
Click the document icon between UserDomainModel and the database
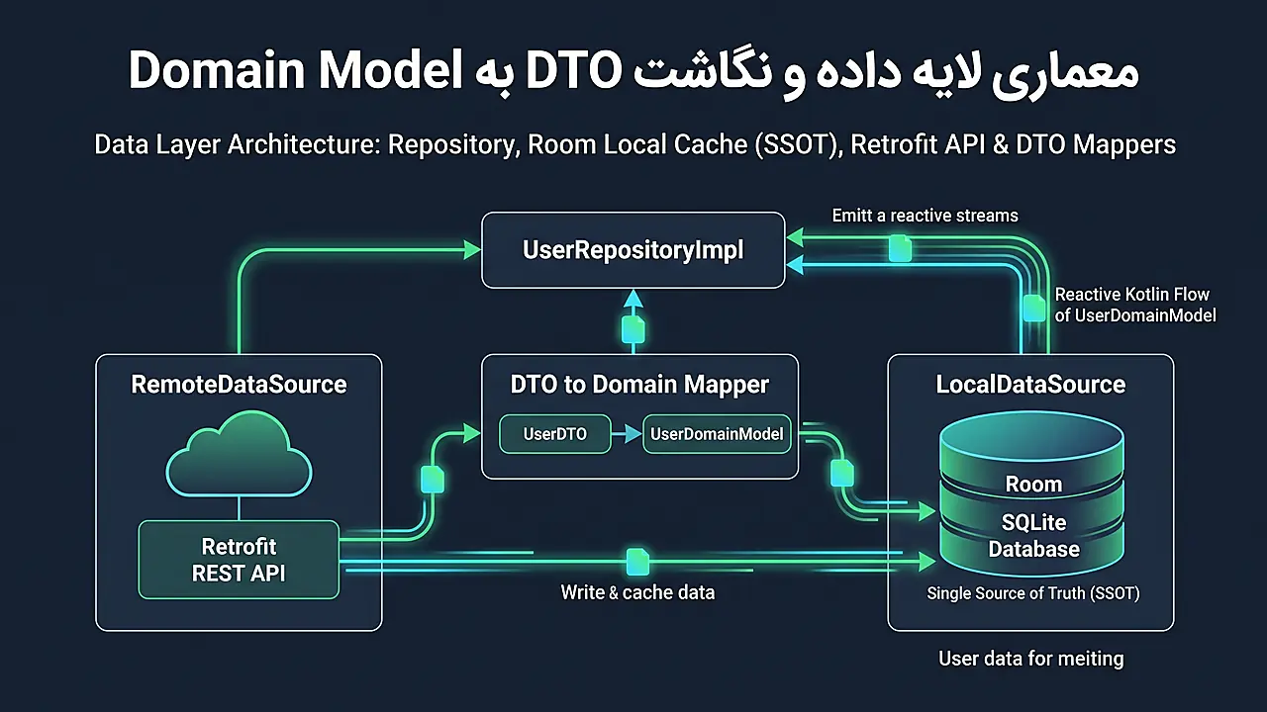[x=842, y=473]
